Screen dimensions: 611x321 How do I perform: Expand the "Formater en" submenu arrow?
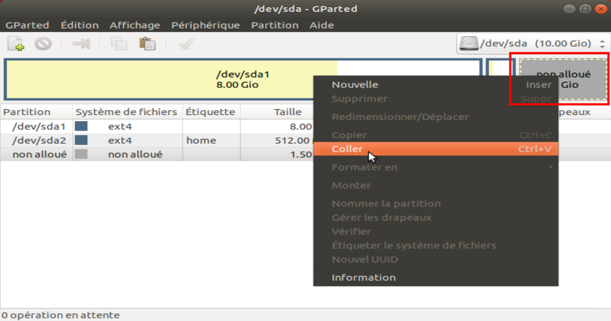point(550,167)
